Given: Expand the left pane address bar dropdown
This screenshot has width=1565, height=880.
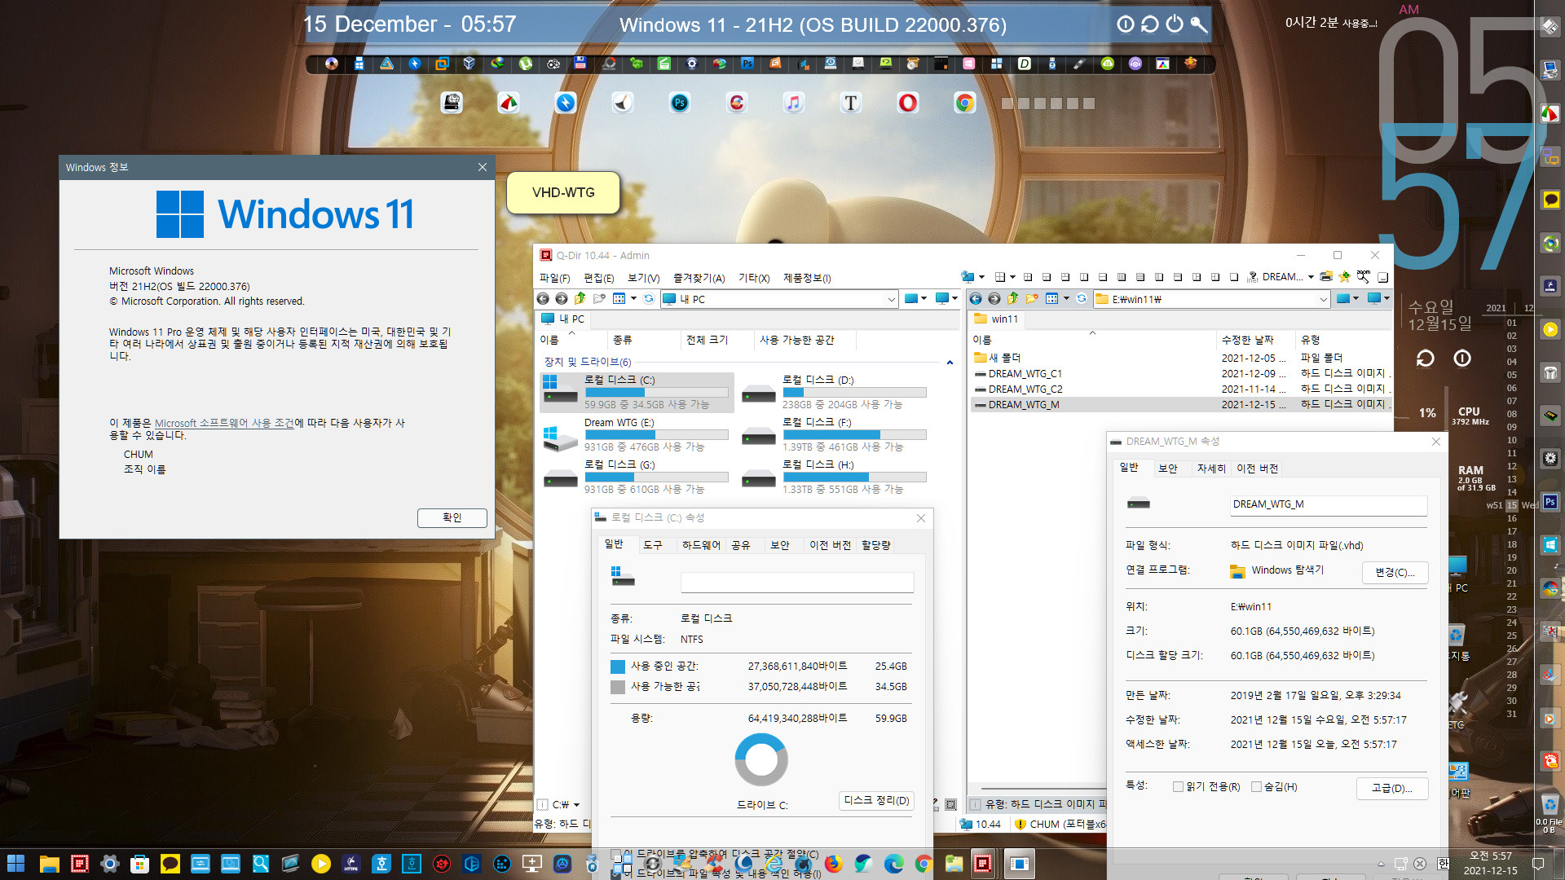Looking at the screenshot, I should [891, 299].
